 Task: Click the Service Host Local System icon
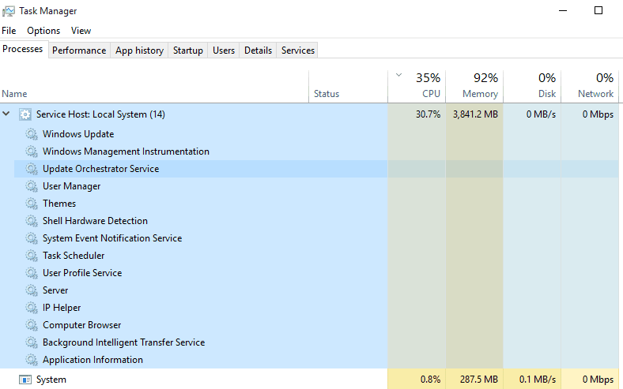click(25, 114)
